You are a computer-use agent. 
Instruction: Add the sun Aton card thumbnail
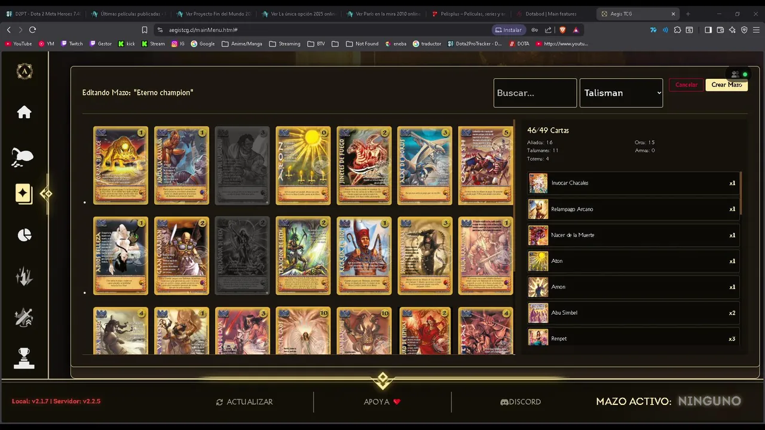303,165
